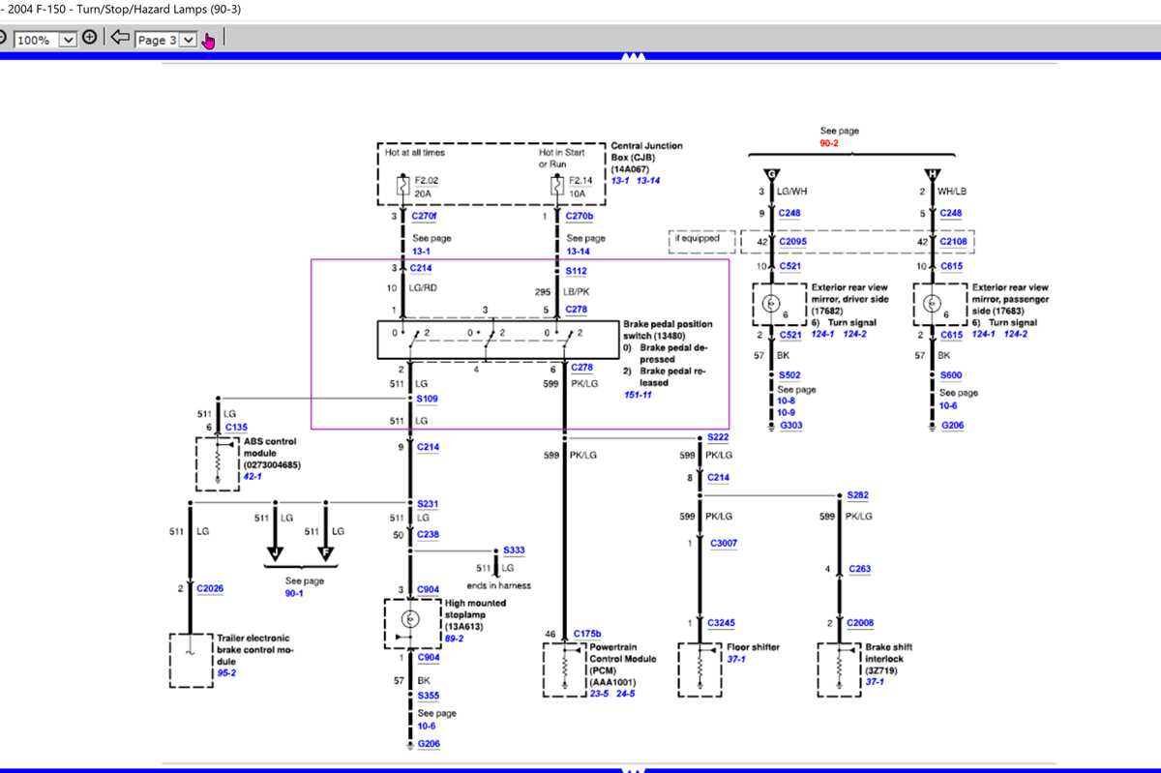Screen dimensions: 1161x773
Task: Open splice link S600
Action: [x=951, y=374]
